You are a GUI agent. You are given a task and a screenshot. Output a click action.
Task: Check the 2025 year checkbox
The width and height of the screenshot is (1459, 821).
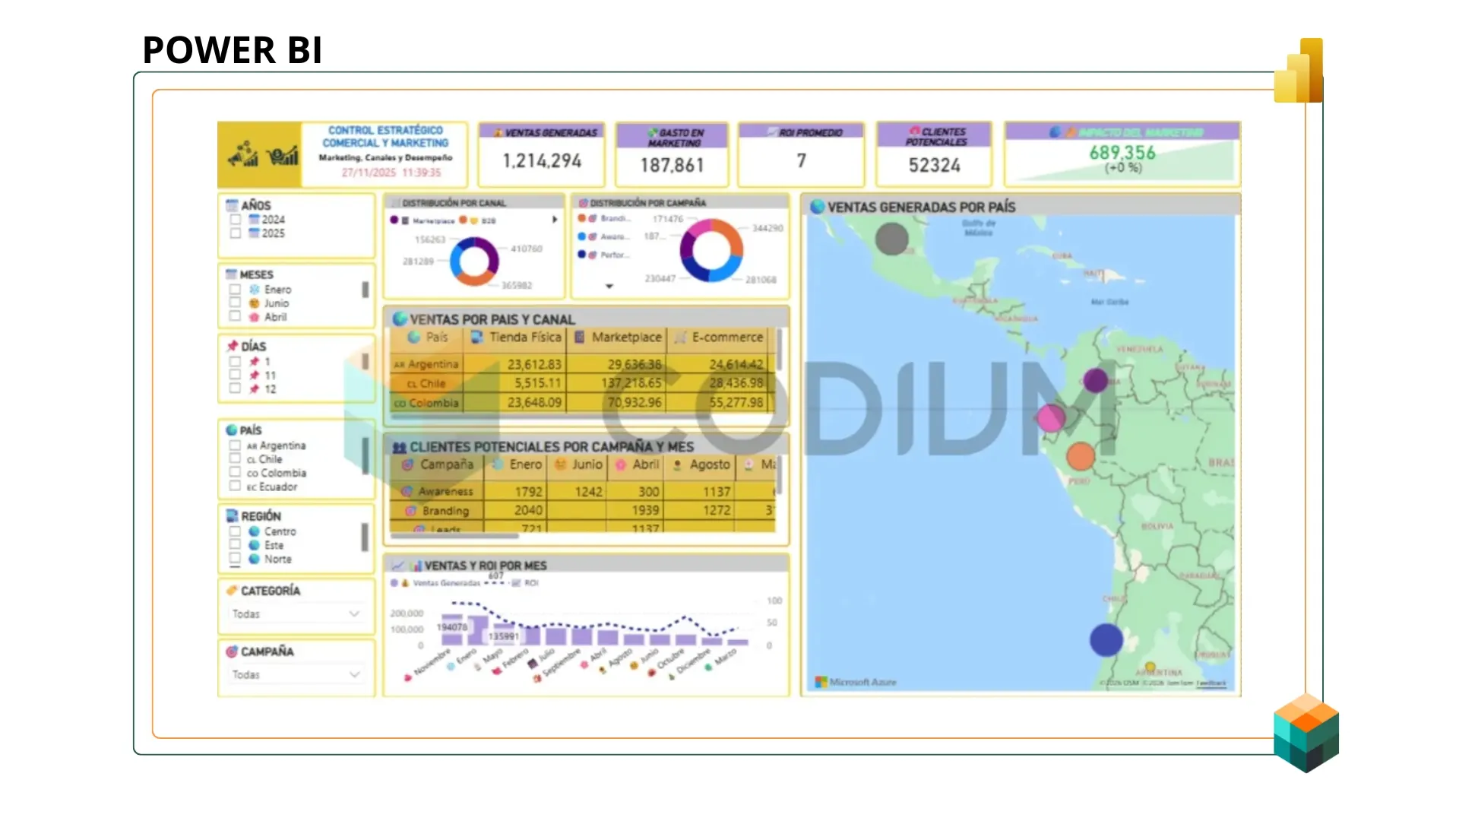[x=236, y=233]
